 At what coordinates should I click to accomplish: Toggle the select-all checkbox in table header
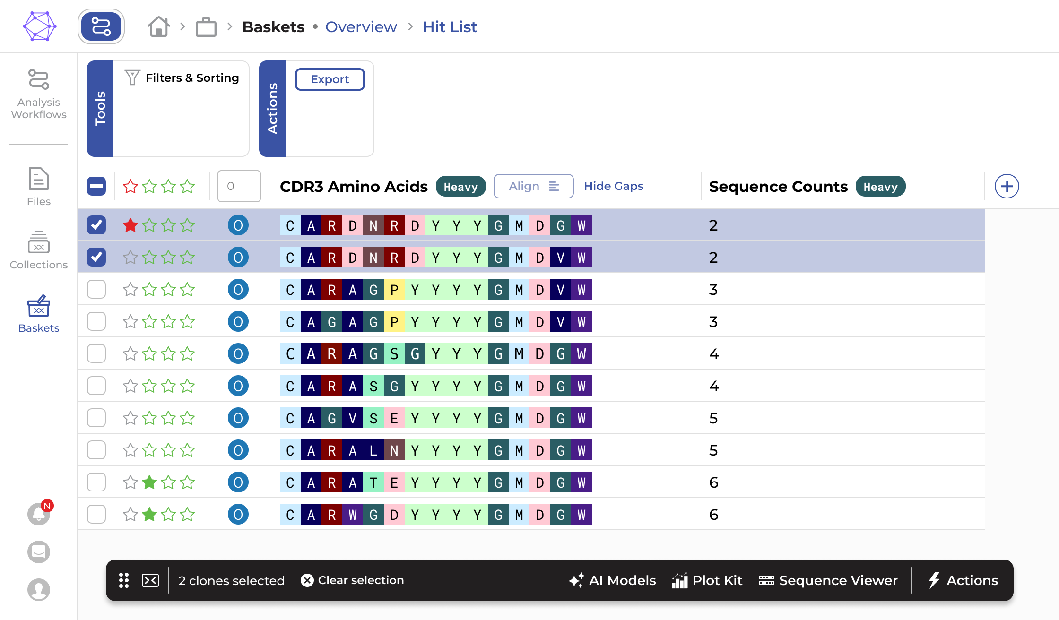[96, 186]
